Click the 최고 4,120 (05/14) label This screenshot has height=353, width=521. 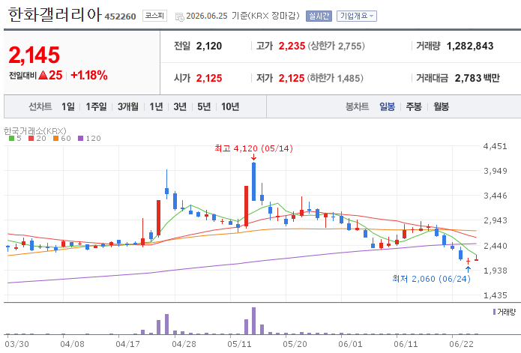pos(254,148)
